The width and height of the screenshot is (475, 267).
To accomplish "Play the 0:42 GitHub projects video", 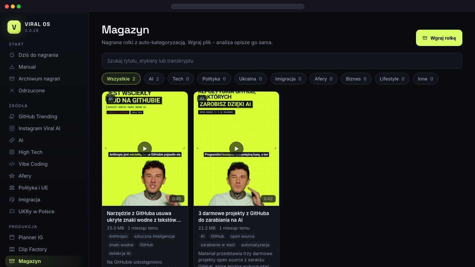I will tap(236, 149).
